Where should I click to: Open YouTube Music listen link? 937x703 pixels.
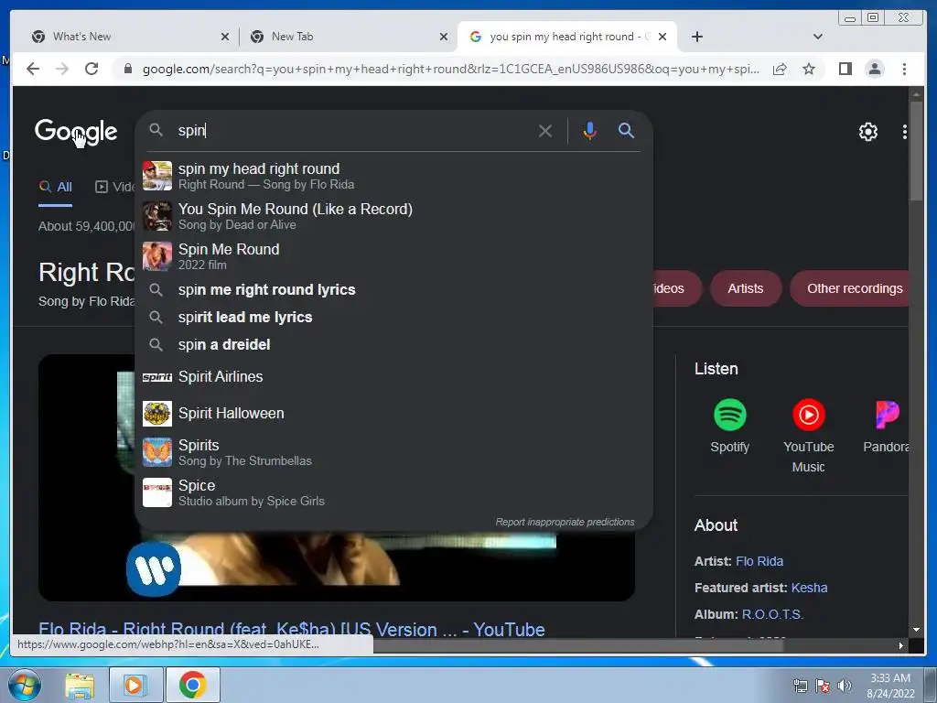(809, 436)
